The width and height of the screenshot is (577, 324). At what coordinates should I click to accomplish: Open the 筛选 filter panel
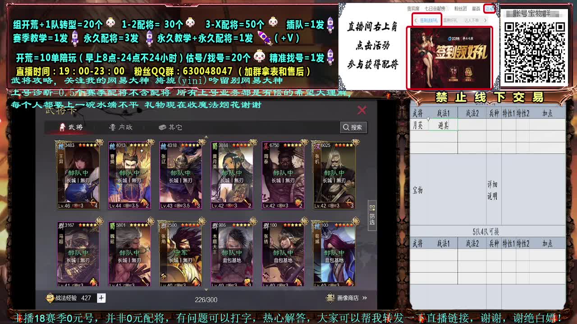(372, 215)
